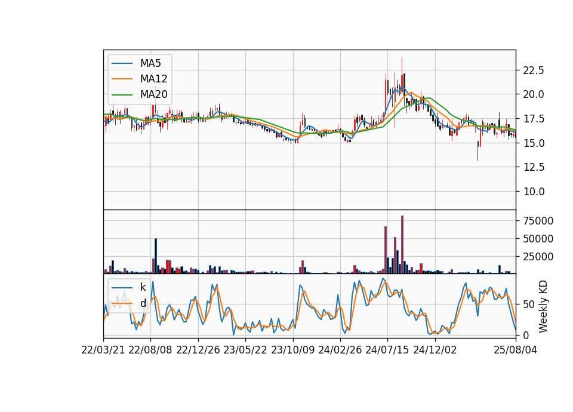Image resolution: width=573 pixels, height=412 pixels.
Task: Click the 10.0 price axis label
Action: (533, 192)
